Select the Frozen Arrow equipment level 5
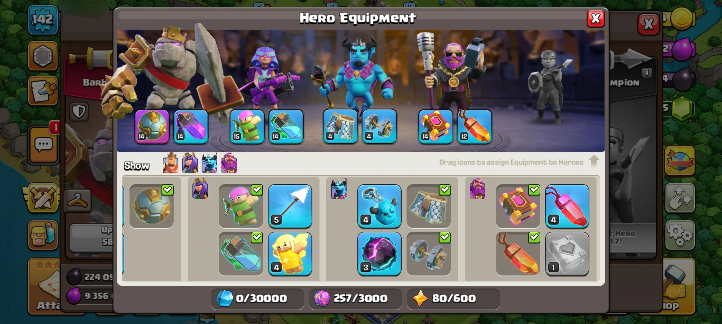 290,206
